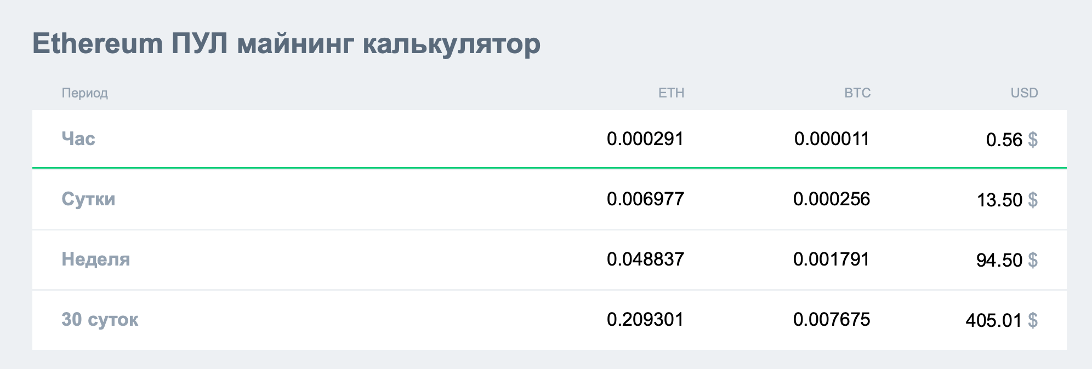This screenshot has height=369, width=1092.
Task: Click the dollar sign in the Неделя row
Action: tap(1032, 260)
